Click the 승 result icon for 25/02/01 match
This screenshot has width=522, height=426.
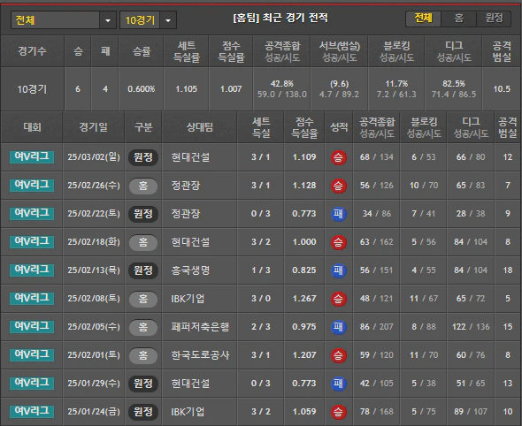pyautogui.click(x=338, y=355)
